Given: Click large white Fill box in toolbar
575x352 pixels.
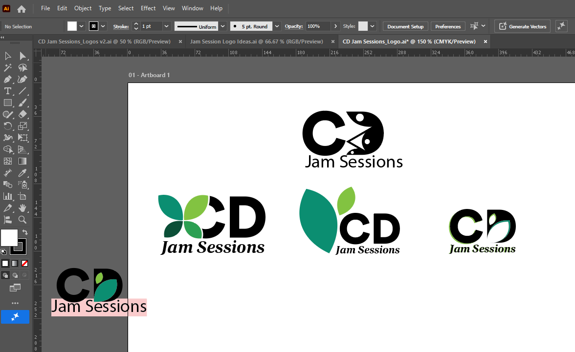Looking at the screenshot, I should click(x=9, y=238).
